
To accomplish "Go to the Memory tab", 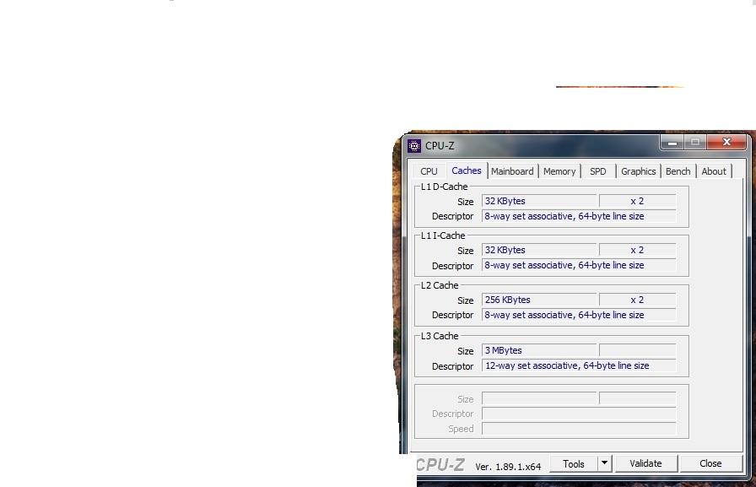I will point(559,171).
